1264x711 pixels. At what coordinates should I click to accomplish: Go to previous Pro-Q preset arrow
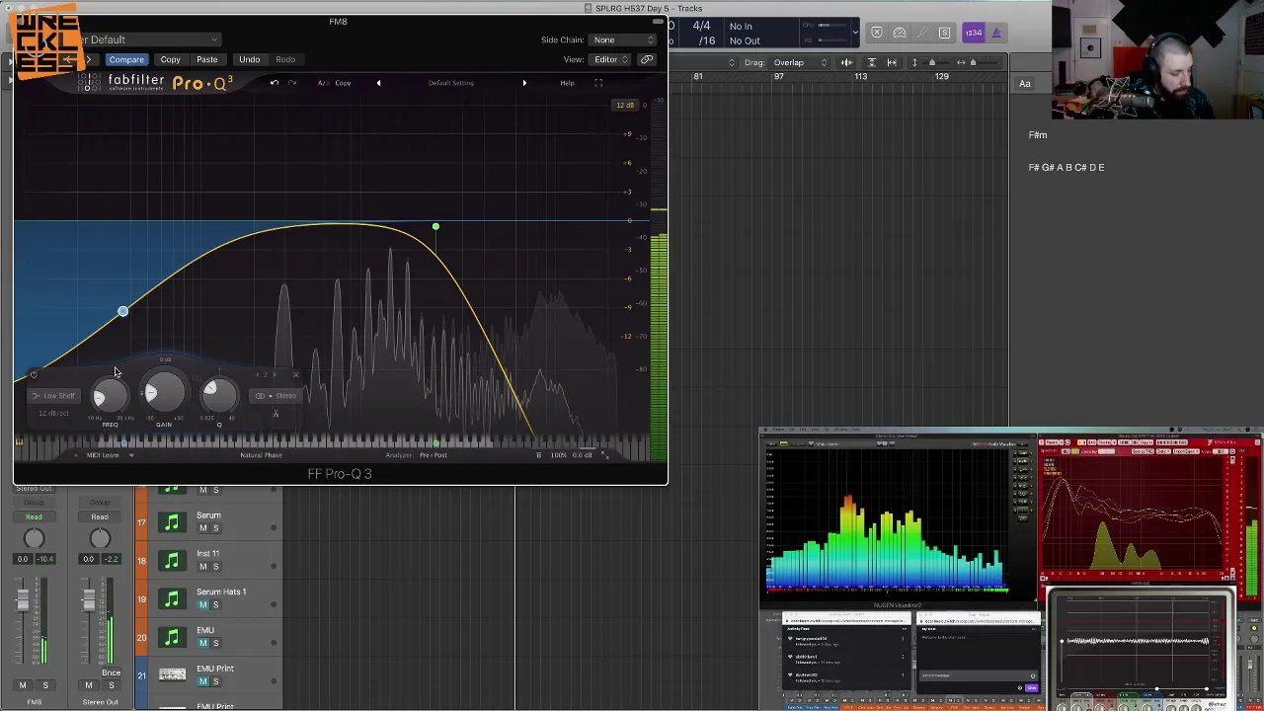click(378, 83)
